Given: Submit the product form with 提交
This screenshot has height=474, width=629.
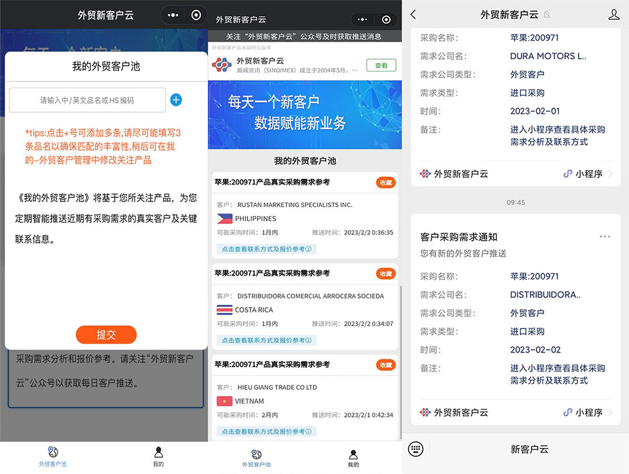Looking at the screenshot, I should coord(106,335).
